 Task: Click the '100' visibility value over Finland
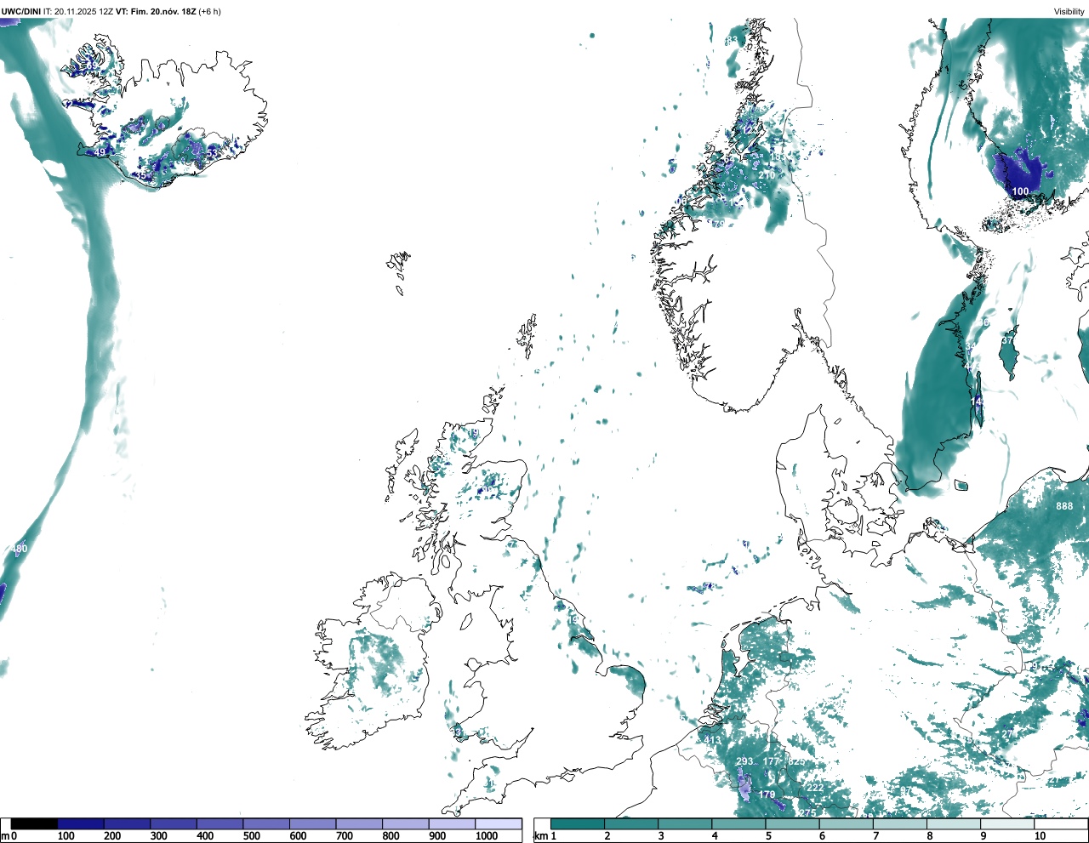(1020, 191)
